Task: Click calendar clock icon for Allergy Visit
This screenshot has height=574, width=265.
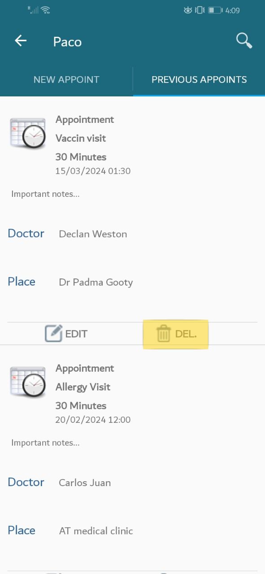Action: (28, 382)
